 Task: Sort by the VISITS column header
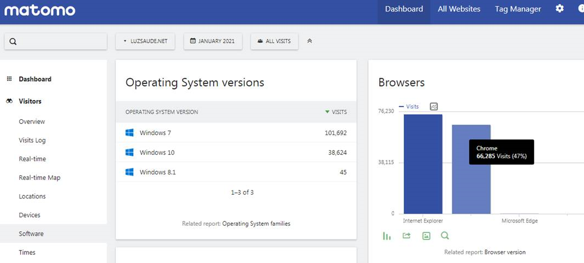coord(335,112)
